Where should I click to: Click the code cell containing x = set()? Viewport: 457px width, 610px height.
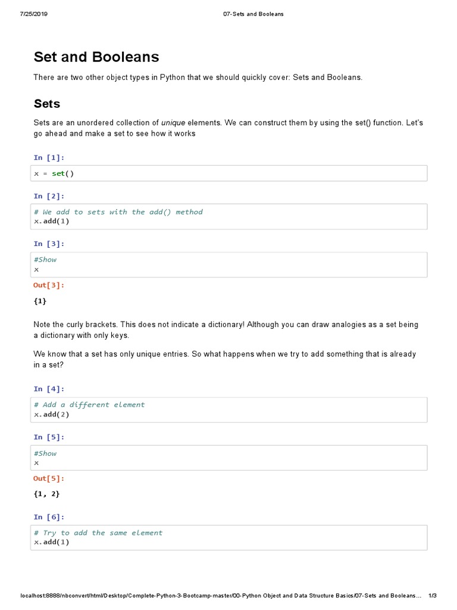pos(228,173)
